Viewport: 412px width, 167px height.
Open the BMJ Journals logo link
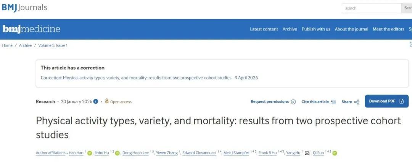pos(24,7)
